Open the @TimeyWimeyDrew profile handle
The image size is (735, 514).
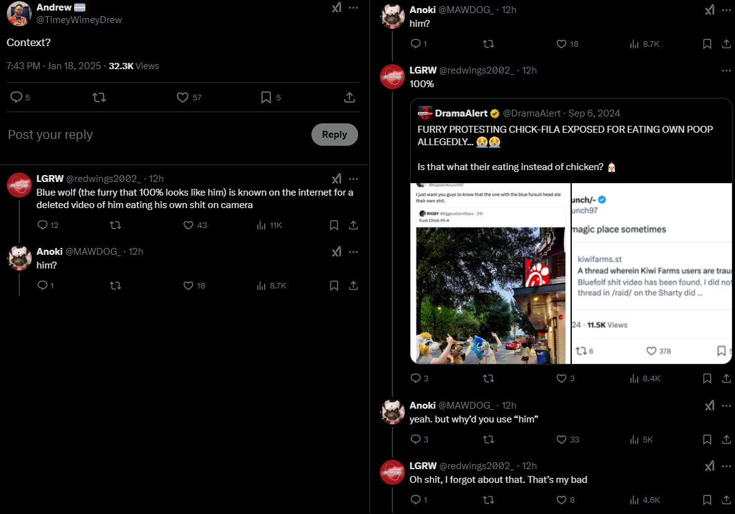[79, 20]
